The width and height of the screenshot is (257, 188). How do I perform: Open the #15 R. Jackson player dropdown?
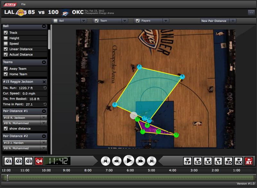coord(44,118)
